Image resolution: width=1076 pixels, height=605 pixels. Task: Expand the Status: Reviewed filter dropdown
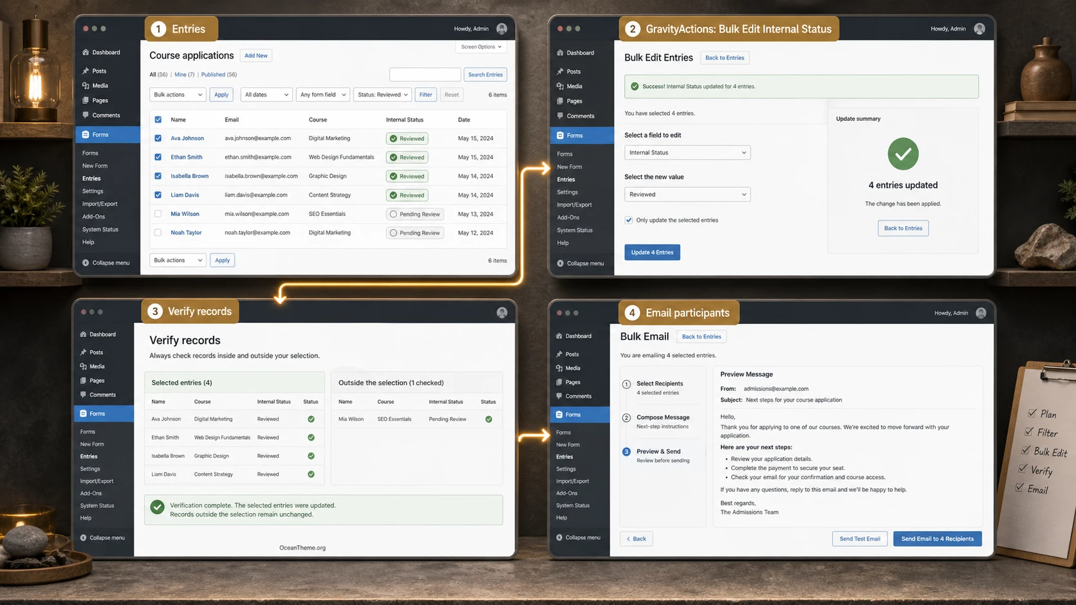tap(382, 95)
